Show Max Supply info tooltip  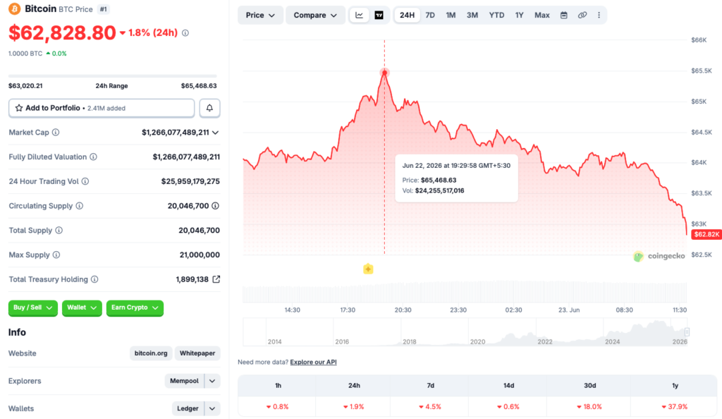point(56,255)
